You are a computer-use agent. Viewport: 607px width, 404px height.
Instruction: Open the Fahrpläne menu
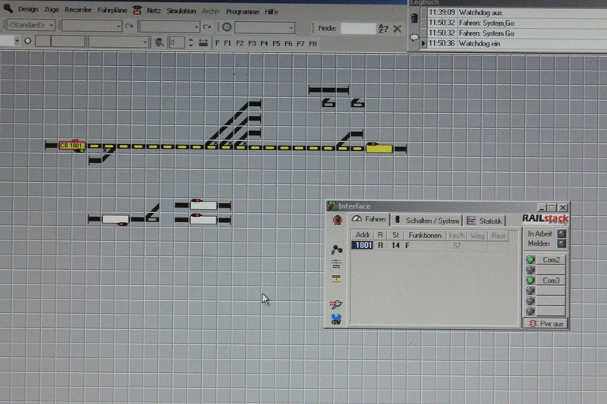click(112, 11)
